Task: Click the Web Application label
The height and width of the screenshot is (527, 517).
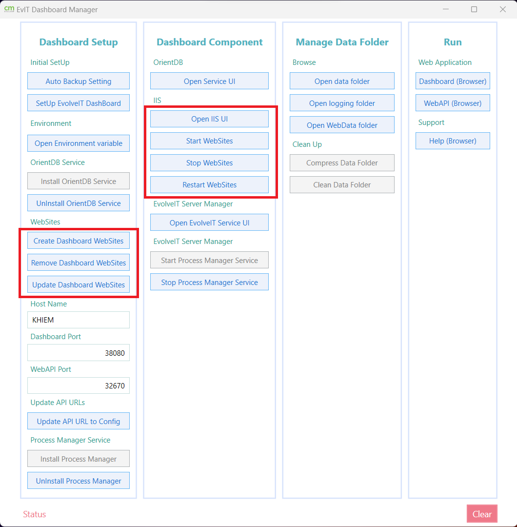Action: [445, 62]
